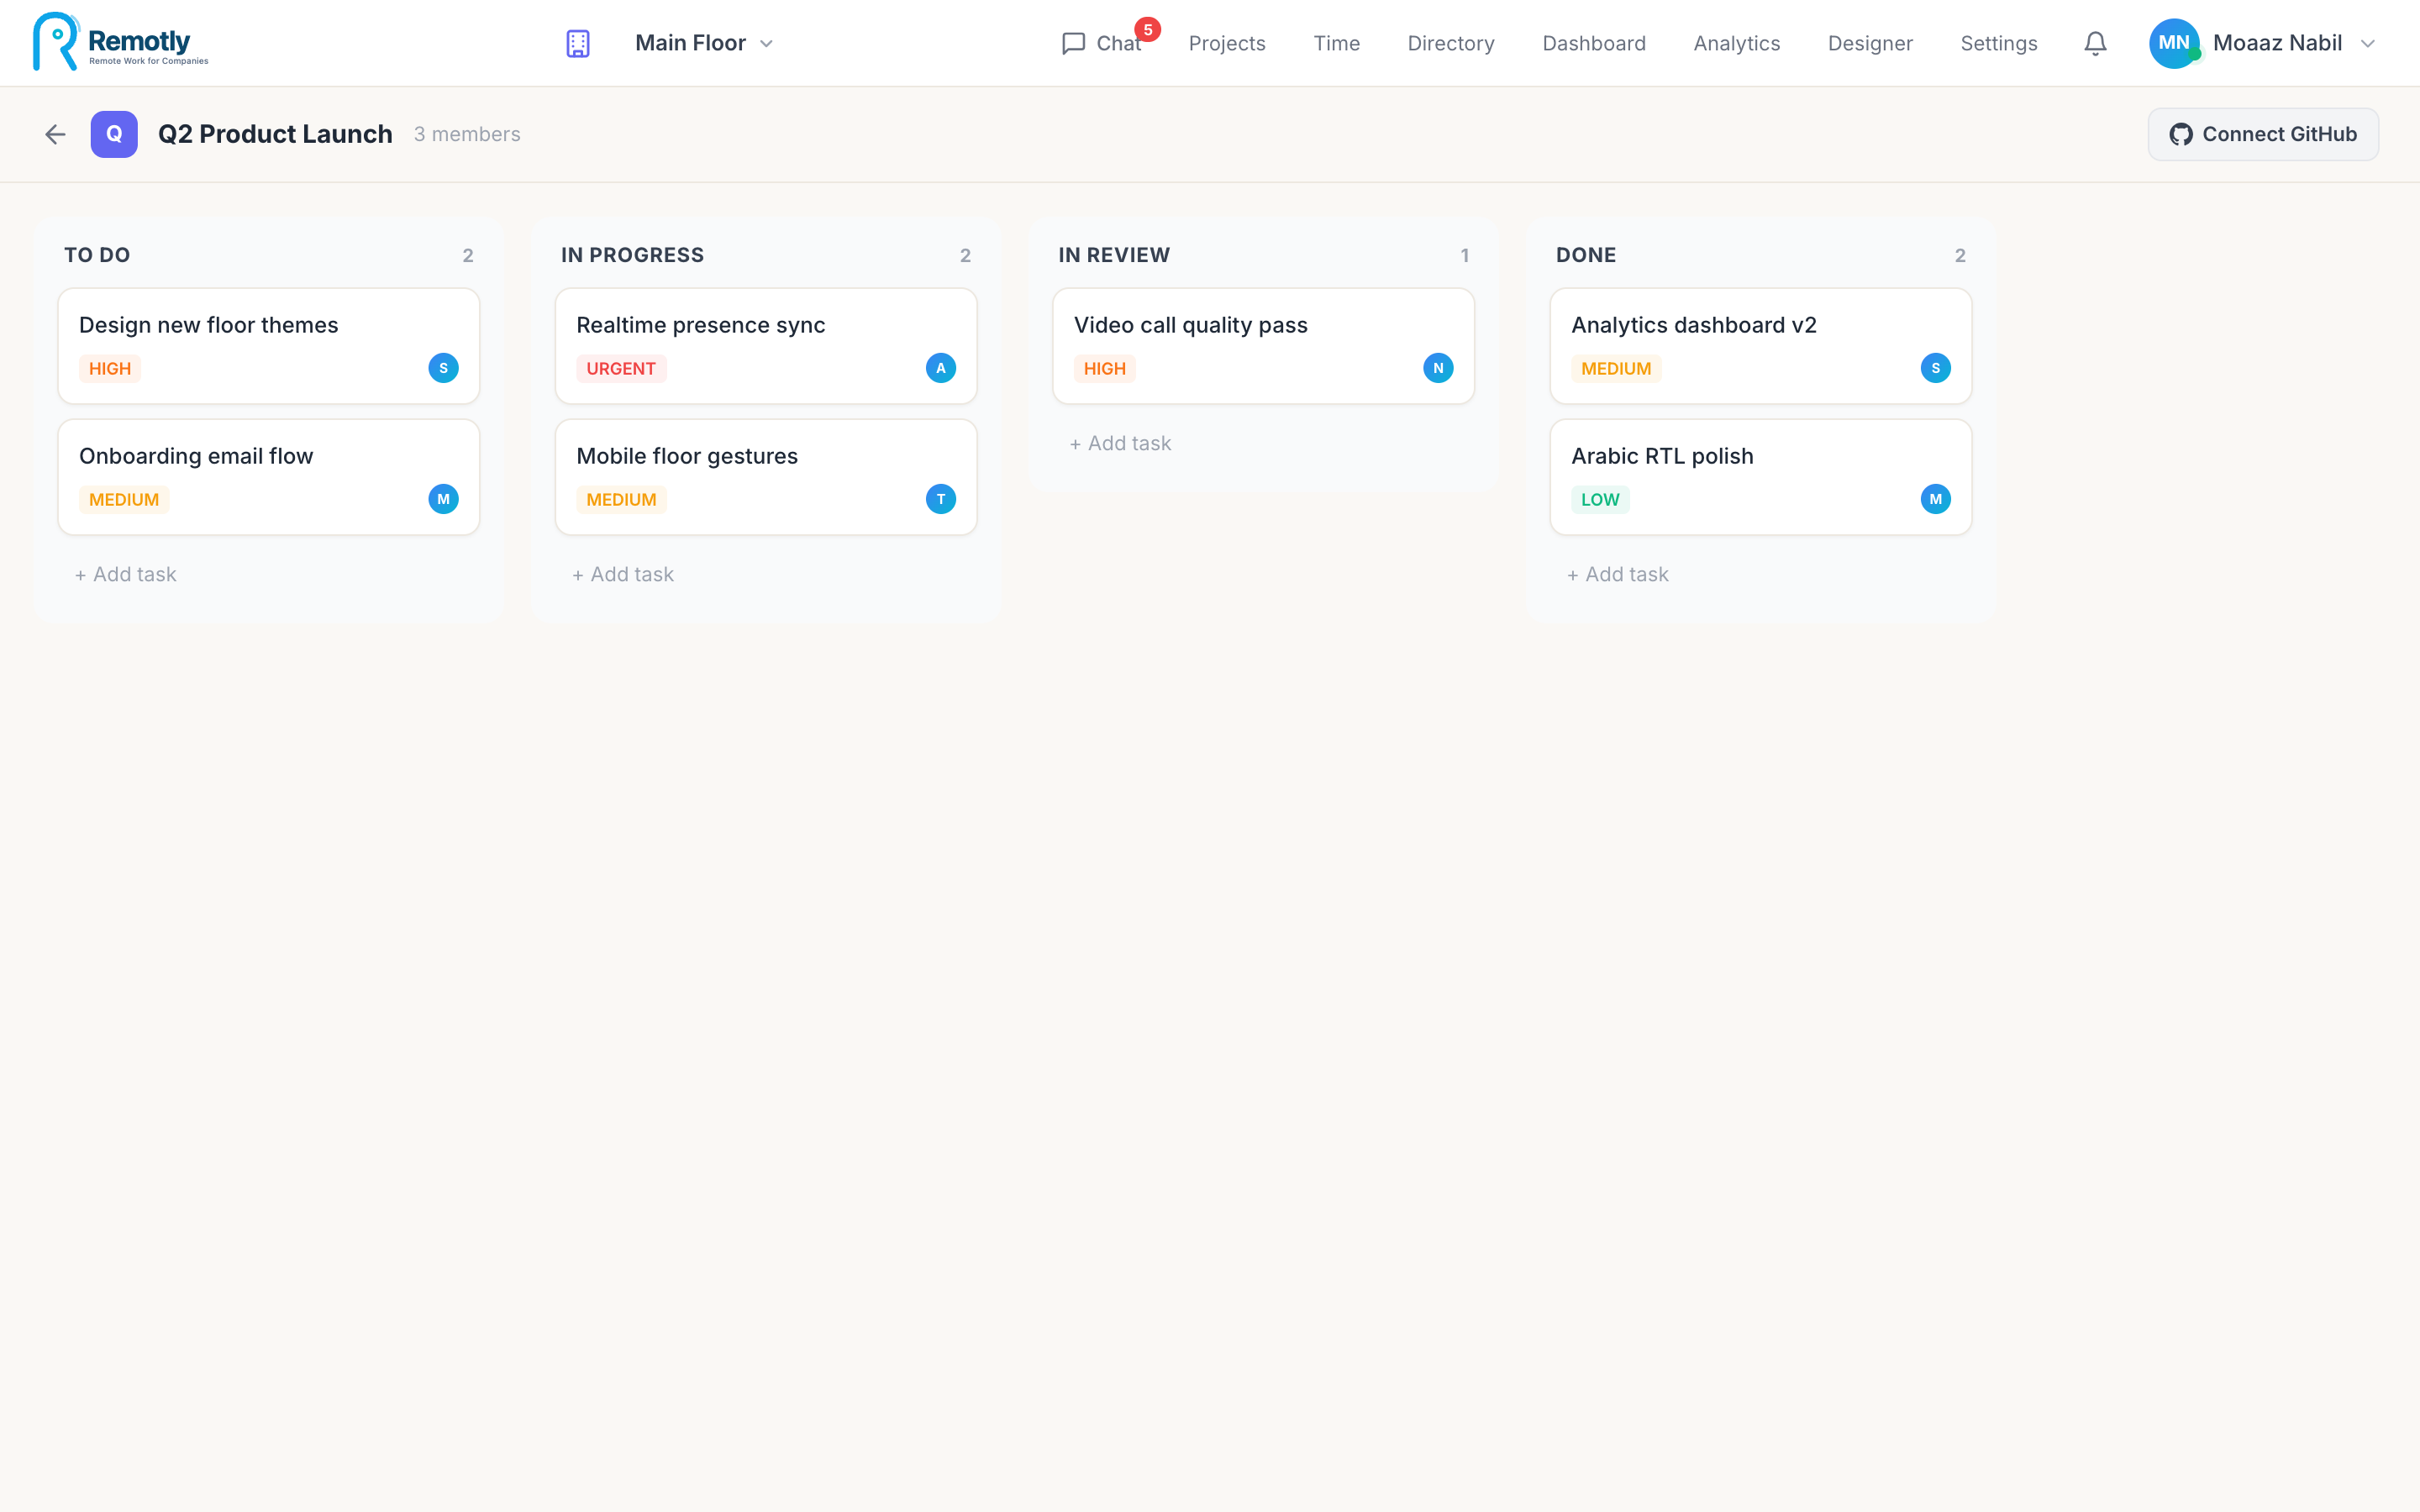Add task in the In Review column
The image size is (2420, 1512).
(x=1120, y=443)
